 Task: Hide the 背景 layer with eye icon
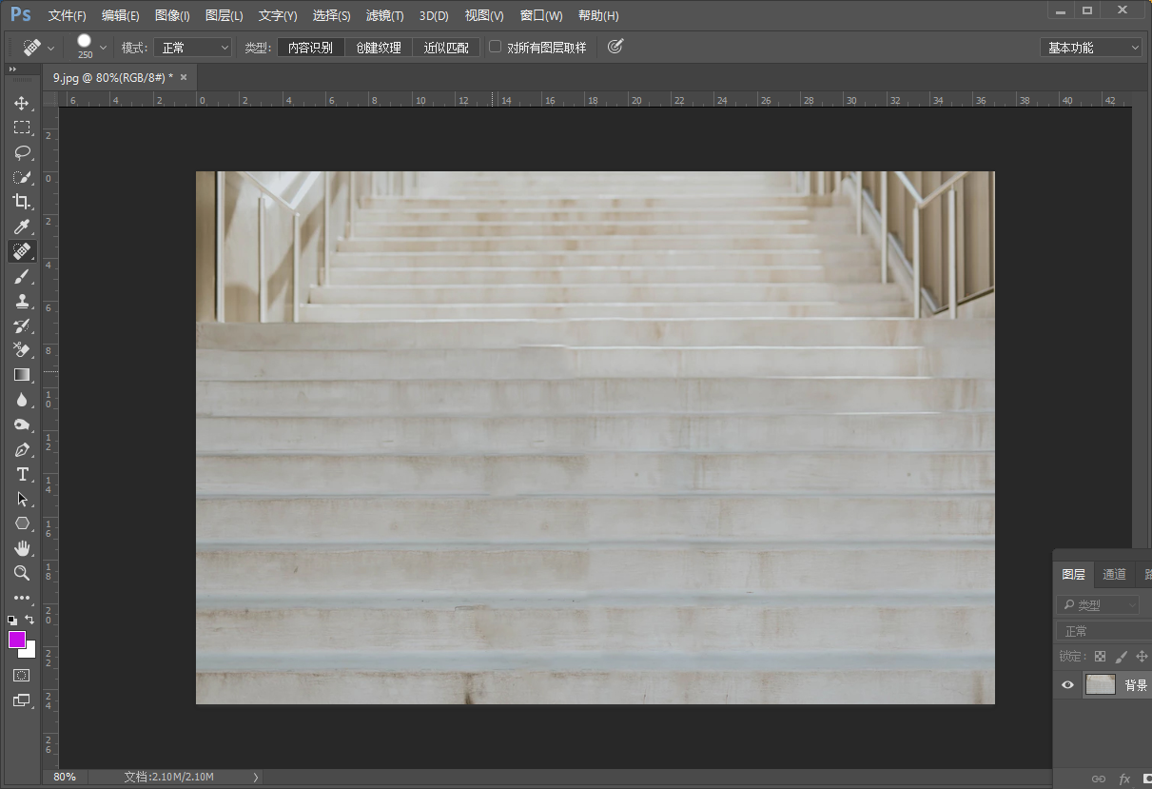tap(1067, 684)
